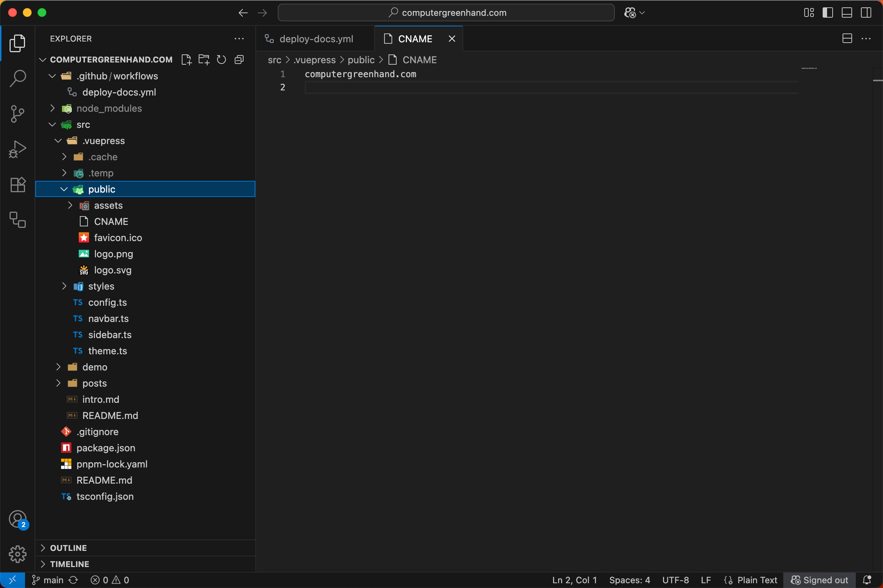
Task: Collapse the COMPUTERGREENHAND.COM root folder
Action: (43, 60)
